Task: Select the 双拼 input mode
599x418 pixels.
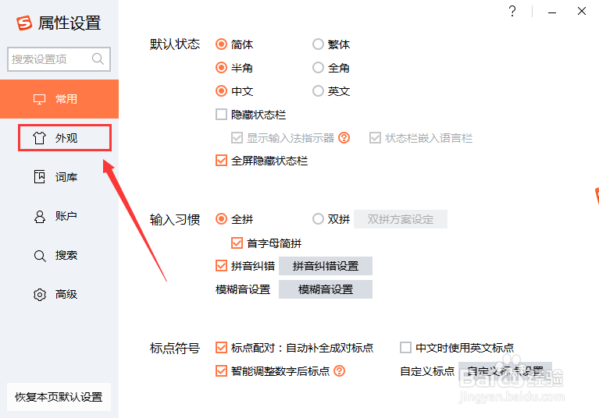Action: (318, 219)
